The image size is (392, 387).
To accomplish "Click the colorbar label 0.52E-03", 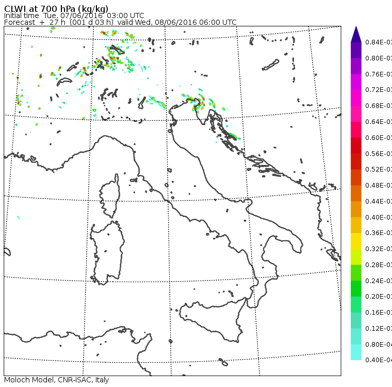I will 379,169.
